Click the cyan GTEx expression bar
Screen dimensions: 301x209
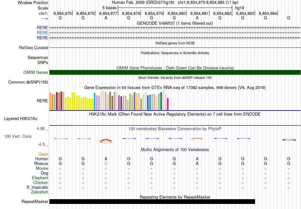click(x=94, y=101)
